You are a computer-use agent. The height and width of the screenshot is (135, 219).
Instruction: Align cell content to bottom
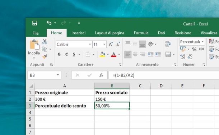pos(142,44)
